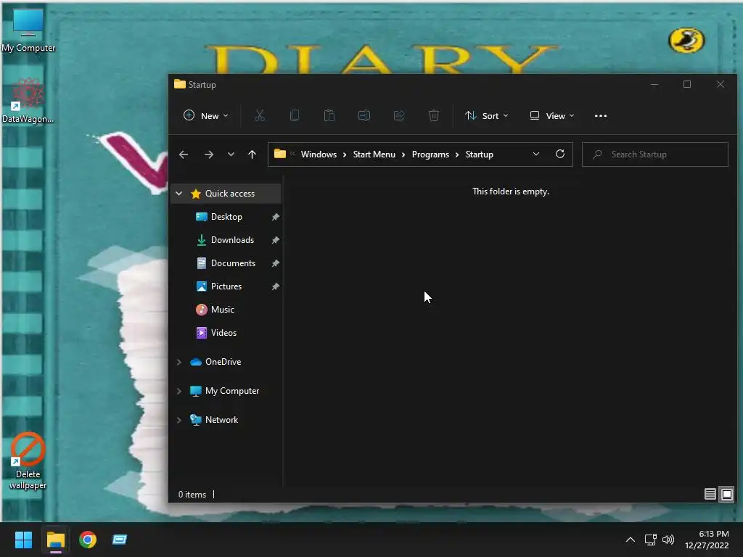
Task: Click the pin icon next to Downloads
Action: (275, 240)
